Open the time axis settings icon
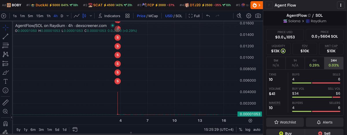Image resolution: width=347 pixels, height=135 pixels. click(250, 121)
